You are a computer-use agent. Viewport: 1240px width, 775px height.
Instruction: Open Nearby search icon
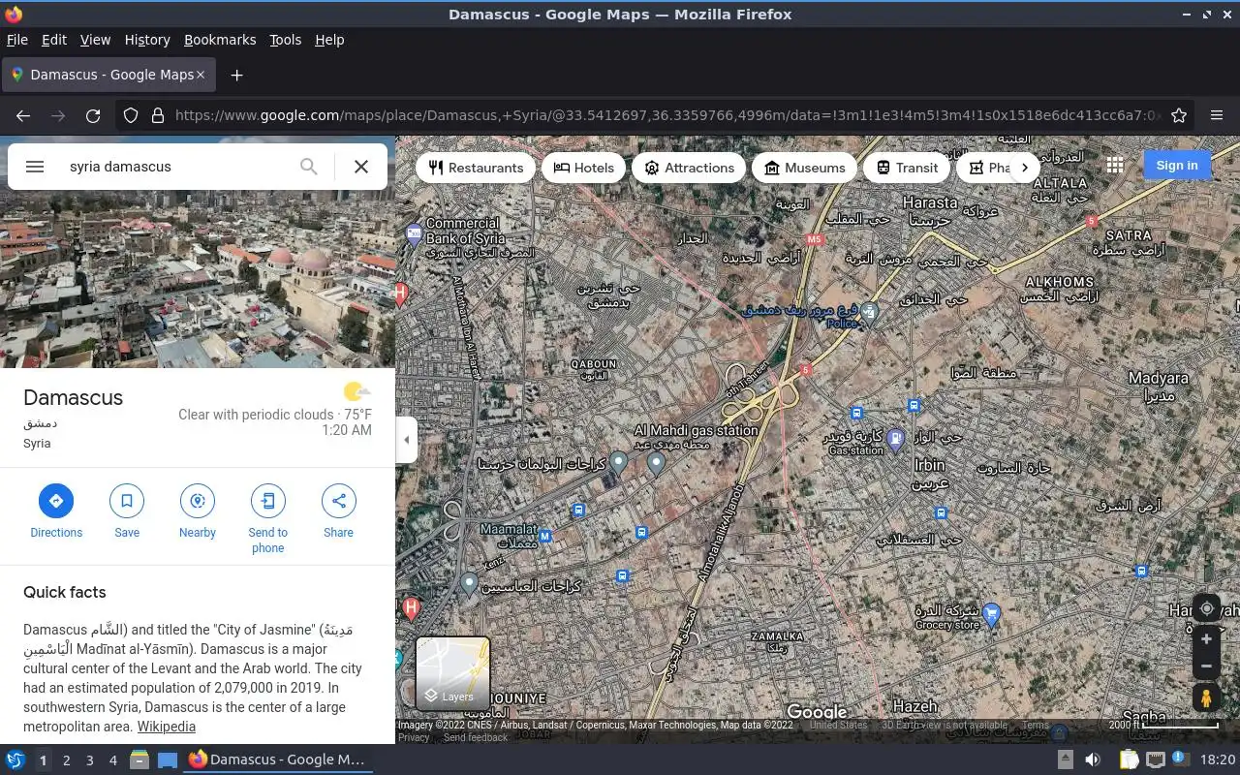click(x=198, y=501)
